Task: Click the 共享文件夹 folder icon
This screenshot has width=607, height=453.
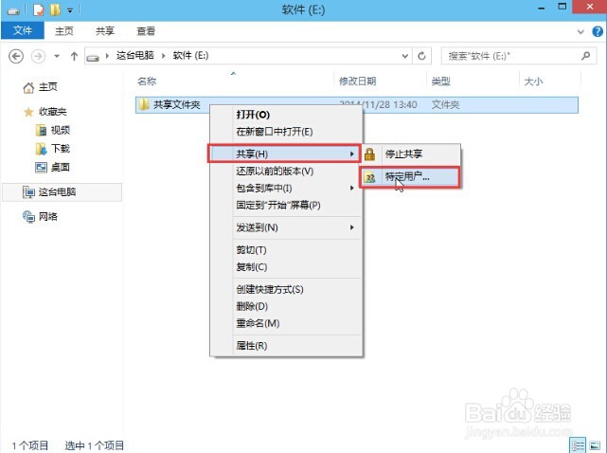Action: coord(144,104)
